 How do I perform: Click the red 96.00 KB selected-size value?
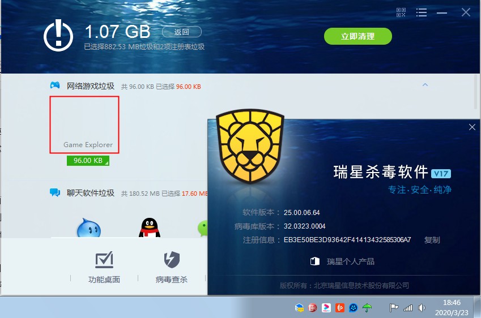[188, 87]
